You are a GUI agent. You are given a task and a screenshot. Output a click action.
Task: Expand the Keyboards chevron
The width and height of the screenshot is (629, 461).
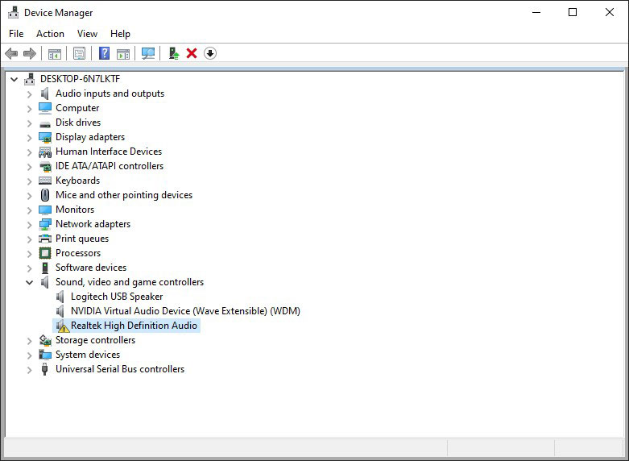coord(29,181)
